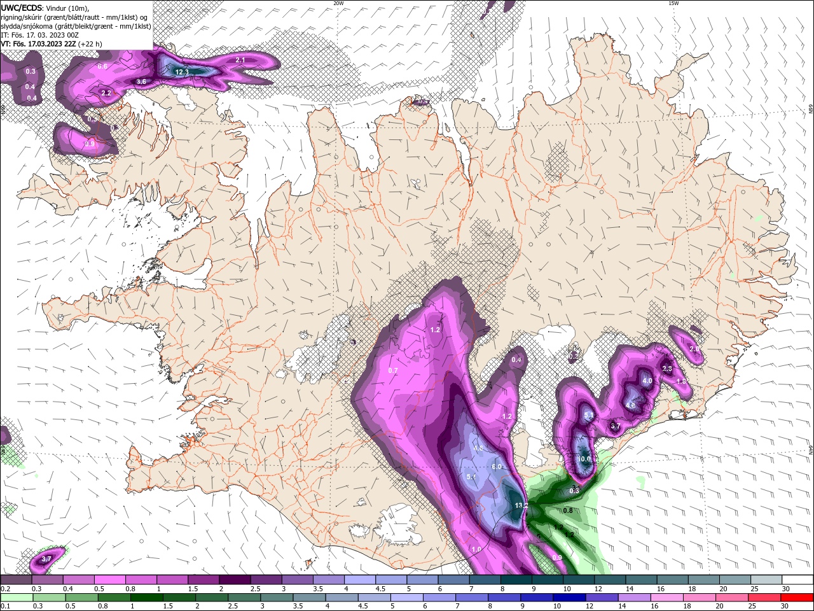Pick the upper legend swatch labeled 4
This screenshot has width=814, height=611.
(x=359, y=580)
